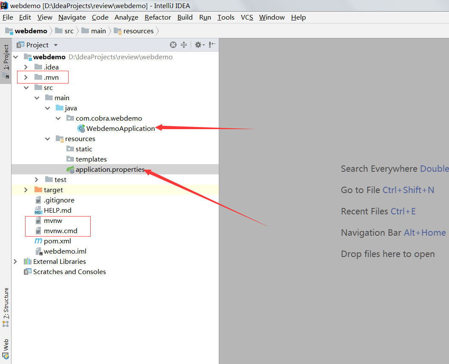Click webdemo in the navigation breadcrumb
This screenshot has width=449, height=364.
click(x=26, y=31)
